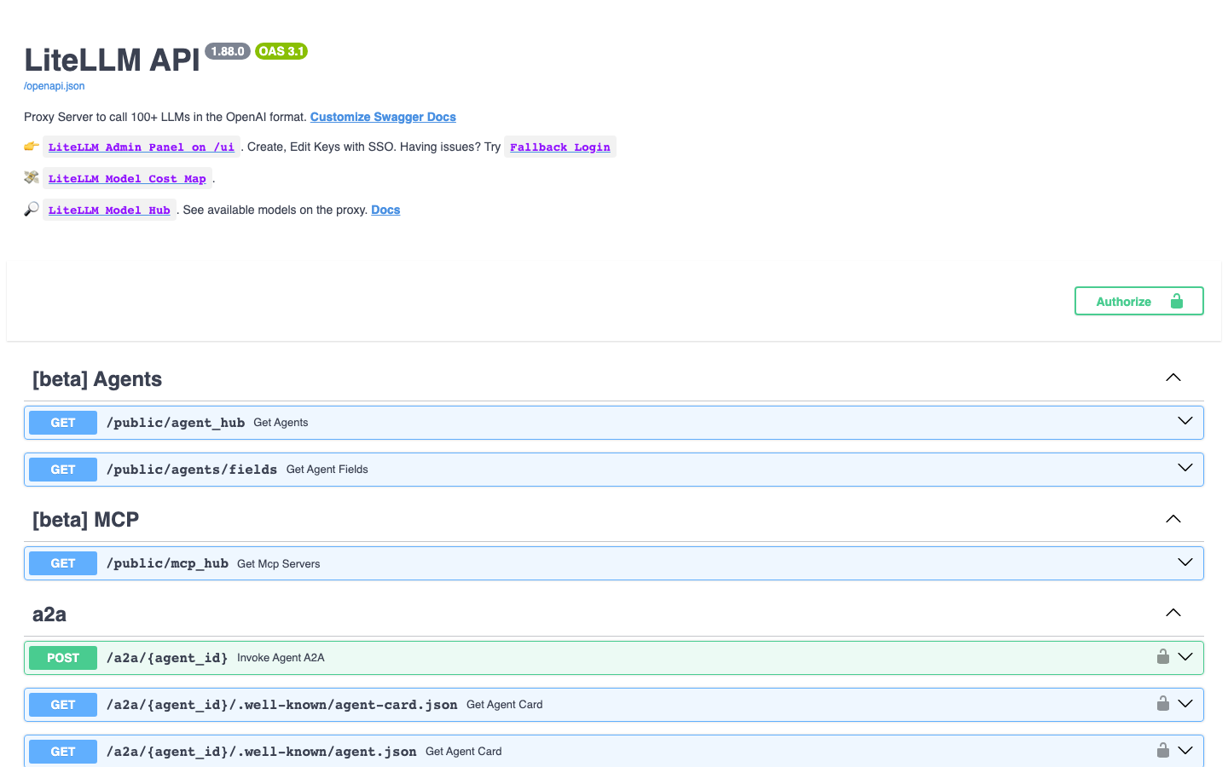Click the 'Invoke Agent A2A' summary text
Viewport: 1228px width, 767px height.
click(x=281, y=658)
